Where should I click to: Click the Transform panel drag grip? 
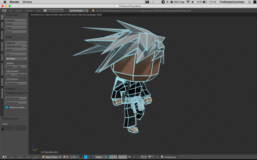pos(25,15)
